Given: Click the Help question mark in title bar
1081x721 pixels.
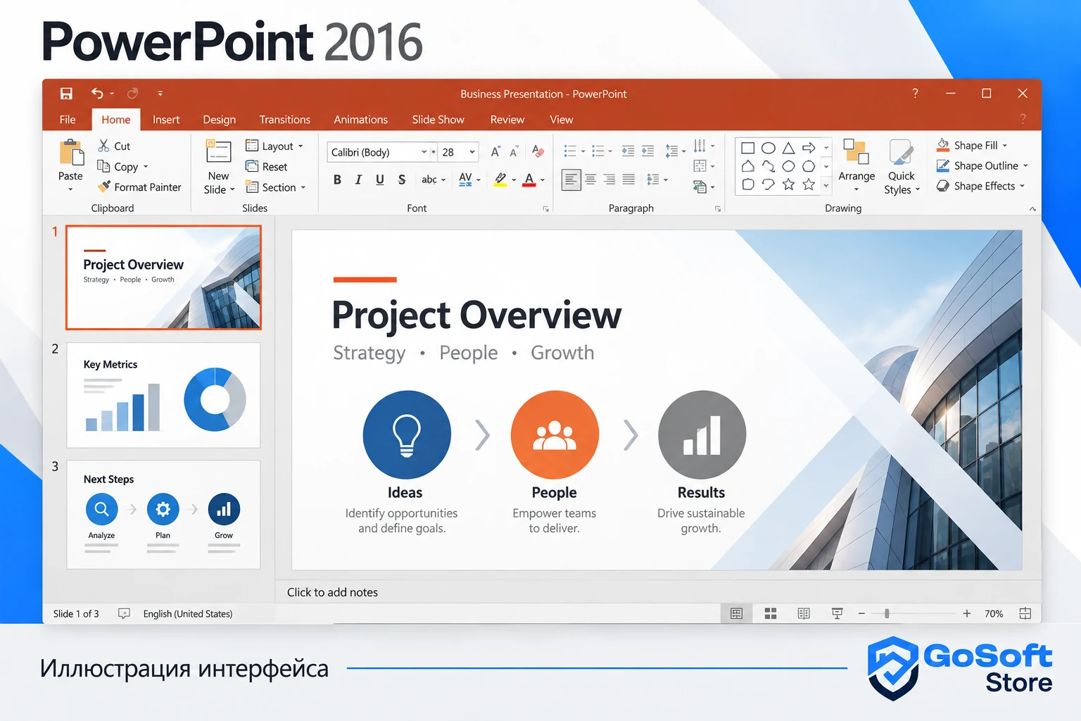Looking at the screenshot, I should [915, 94].
